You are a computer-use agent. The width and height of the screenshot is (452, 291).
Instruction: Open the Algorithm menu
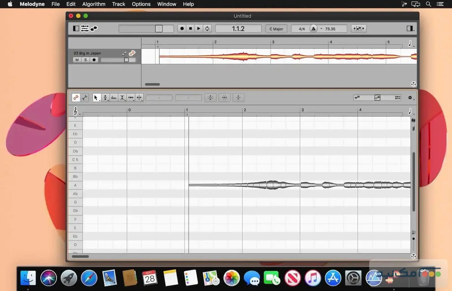click(x=94, y=4)
